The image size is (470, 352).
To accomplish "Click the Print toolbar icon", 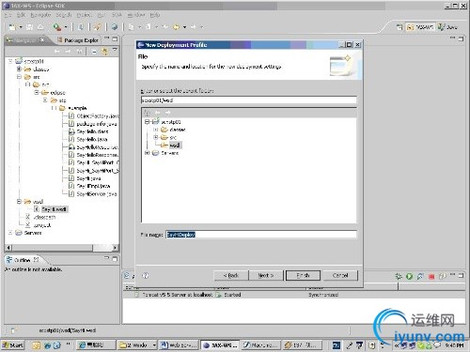I will (x=40, y=27).
